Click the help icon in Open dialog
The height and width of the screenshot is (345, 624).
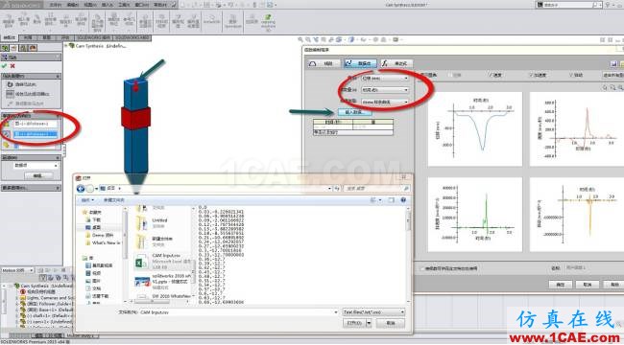pyautogui.click(x=403, y=200)
